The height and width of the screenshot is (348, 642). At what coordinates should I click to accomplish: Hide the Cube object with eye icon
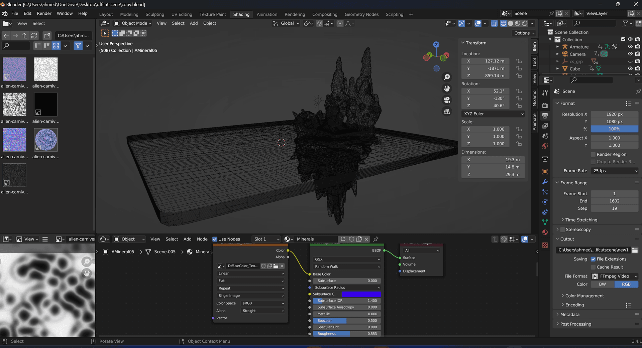(630, 68)
